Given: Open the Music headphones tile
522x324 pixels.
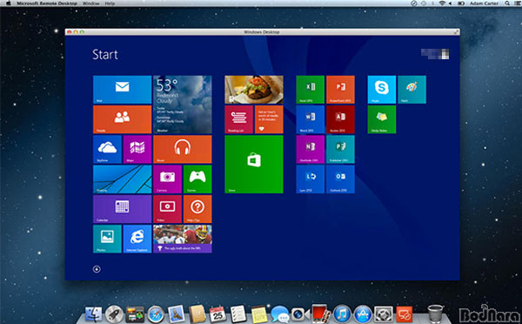Looking at the screenshot, I should click(x=183, y=149).
